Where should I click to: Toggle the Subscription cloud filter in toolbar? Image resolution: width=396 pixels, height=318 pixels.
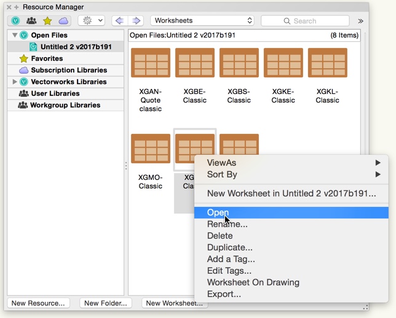tap(63, 21)
